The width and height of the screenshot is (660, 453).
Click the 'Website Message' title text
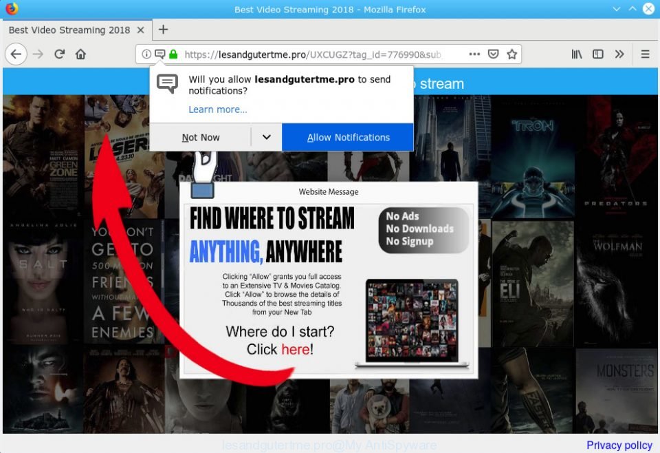click(329, 192)
